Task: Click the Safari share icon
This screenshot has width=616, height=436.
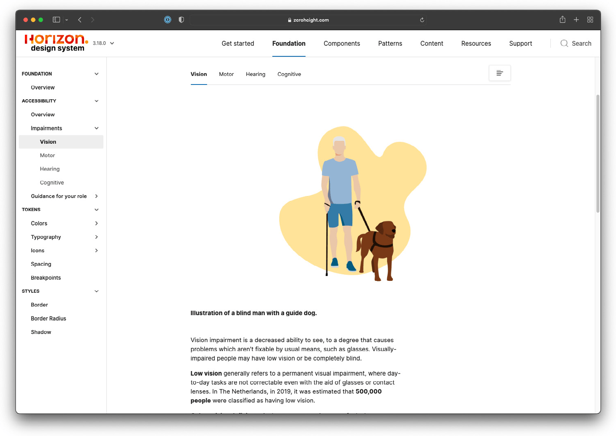Action: [x=563, y=19]
